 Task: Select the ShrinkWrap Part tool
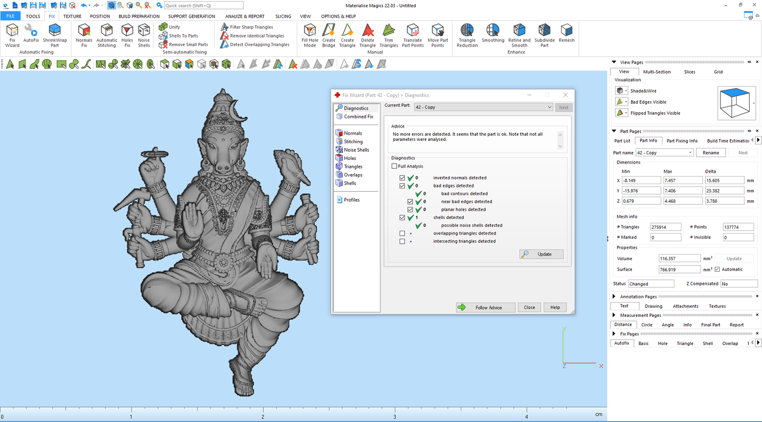click(55, 36)
